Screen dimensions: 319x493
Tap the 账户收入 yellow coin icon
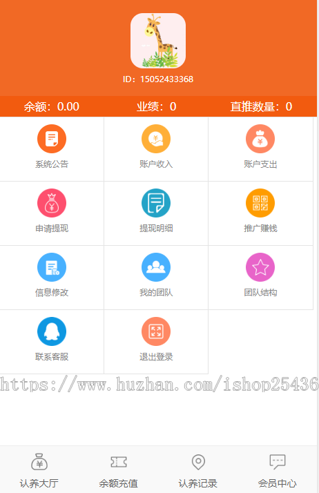[156, 139]
